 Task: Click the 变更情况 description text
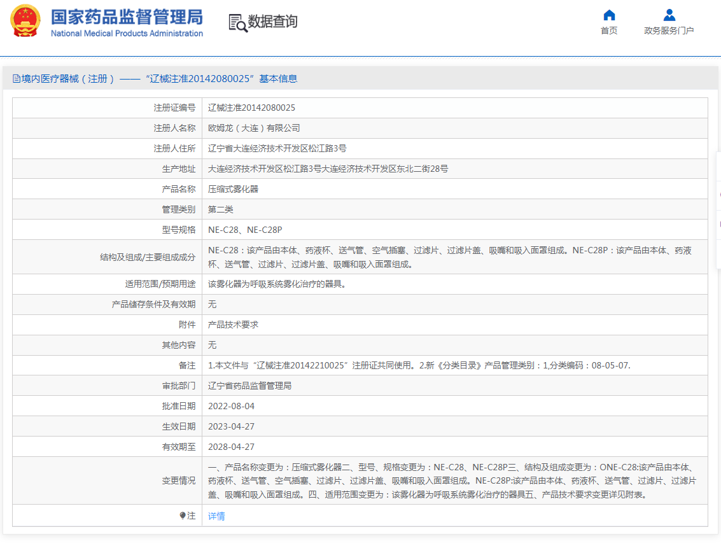pyautogui.click(x=452, y=480)
